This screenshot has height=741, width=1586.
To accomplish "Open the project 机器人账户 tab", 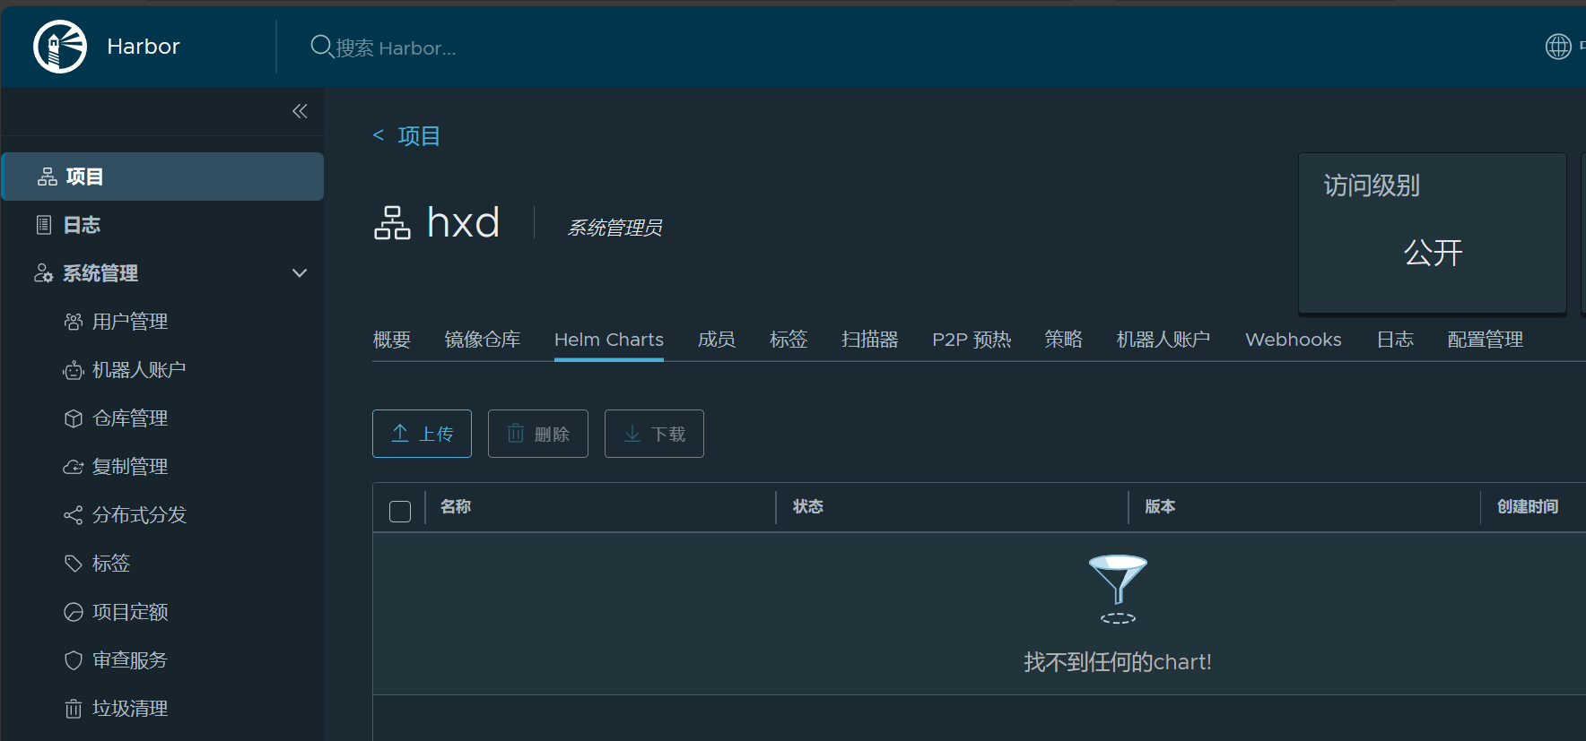I will [1163, 340].
